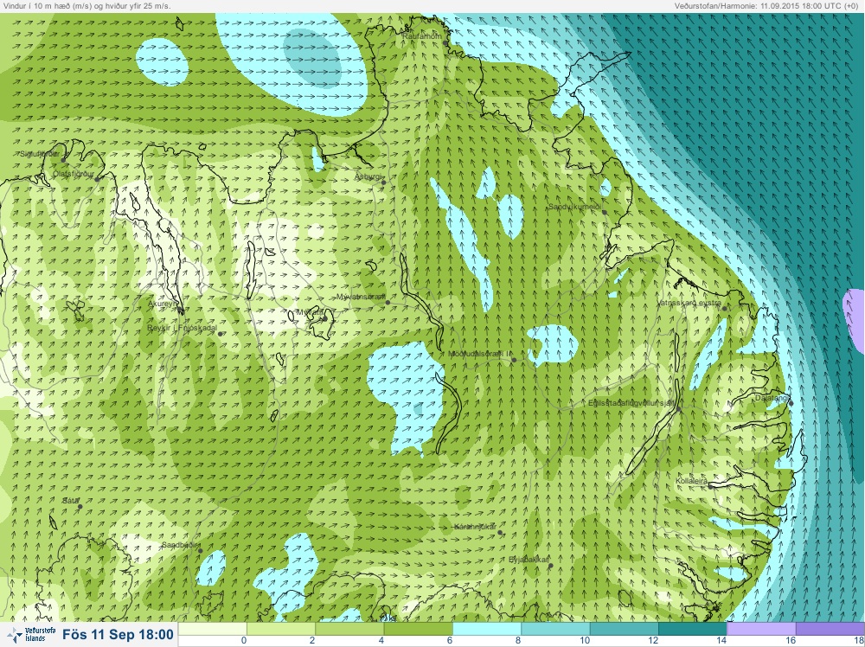Pick the purple swatch between 16 and 18

click(830, 629)
